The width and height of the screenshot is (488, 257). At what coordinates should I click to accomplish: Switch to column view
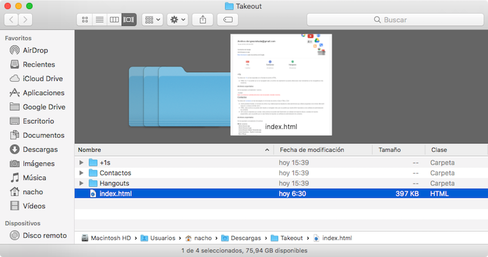click(x=114, y=20)
